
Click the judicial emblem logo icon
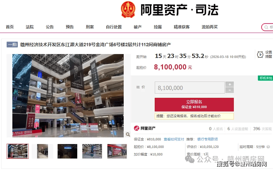coord(128,9)
